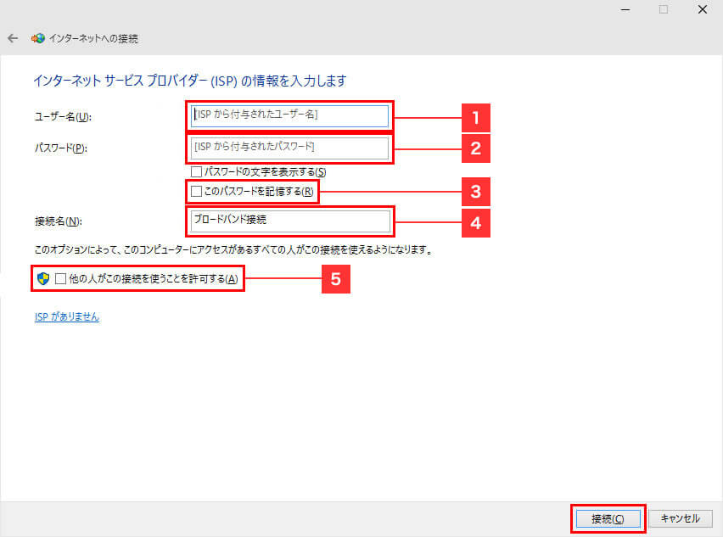The height and width of the screenshot is (537, 723).
Task: Enable パスワードの文字を表示する checkbox
Action: [x=196, y=172]
